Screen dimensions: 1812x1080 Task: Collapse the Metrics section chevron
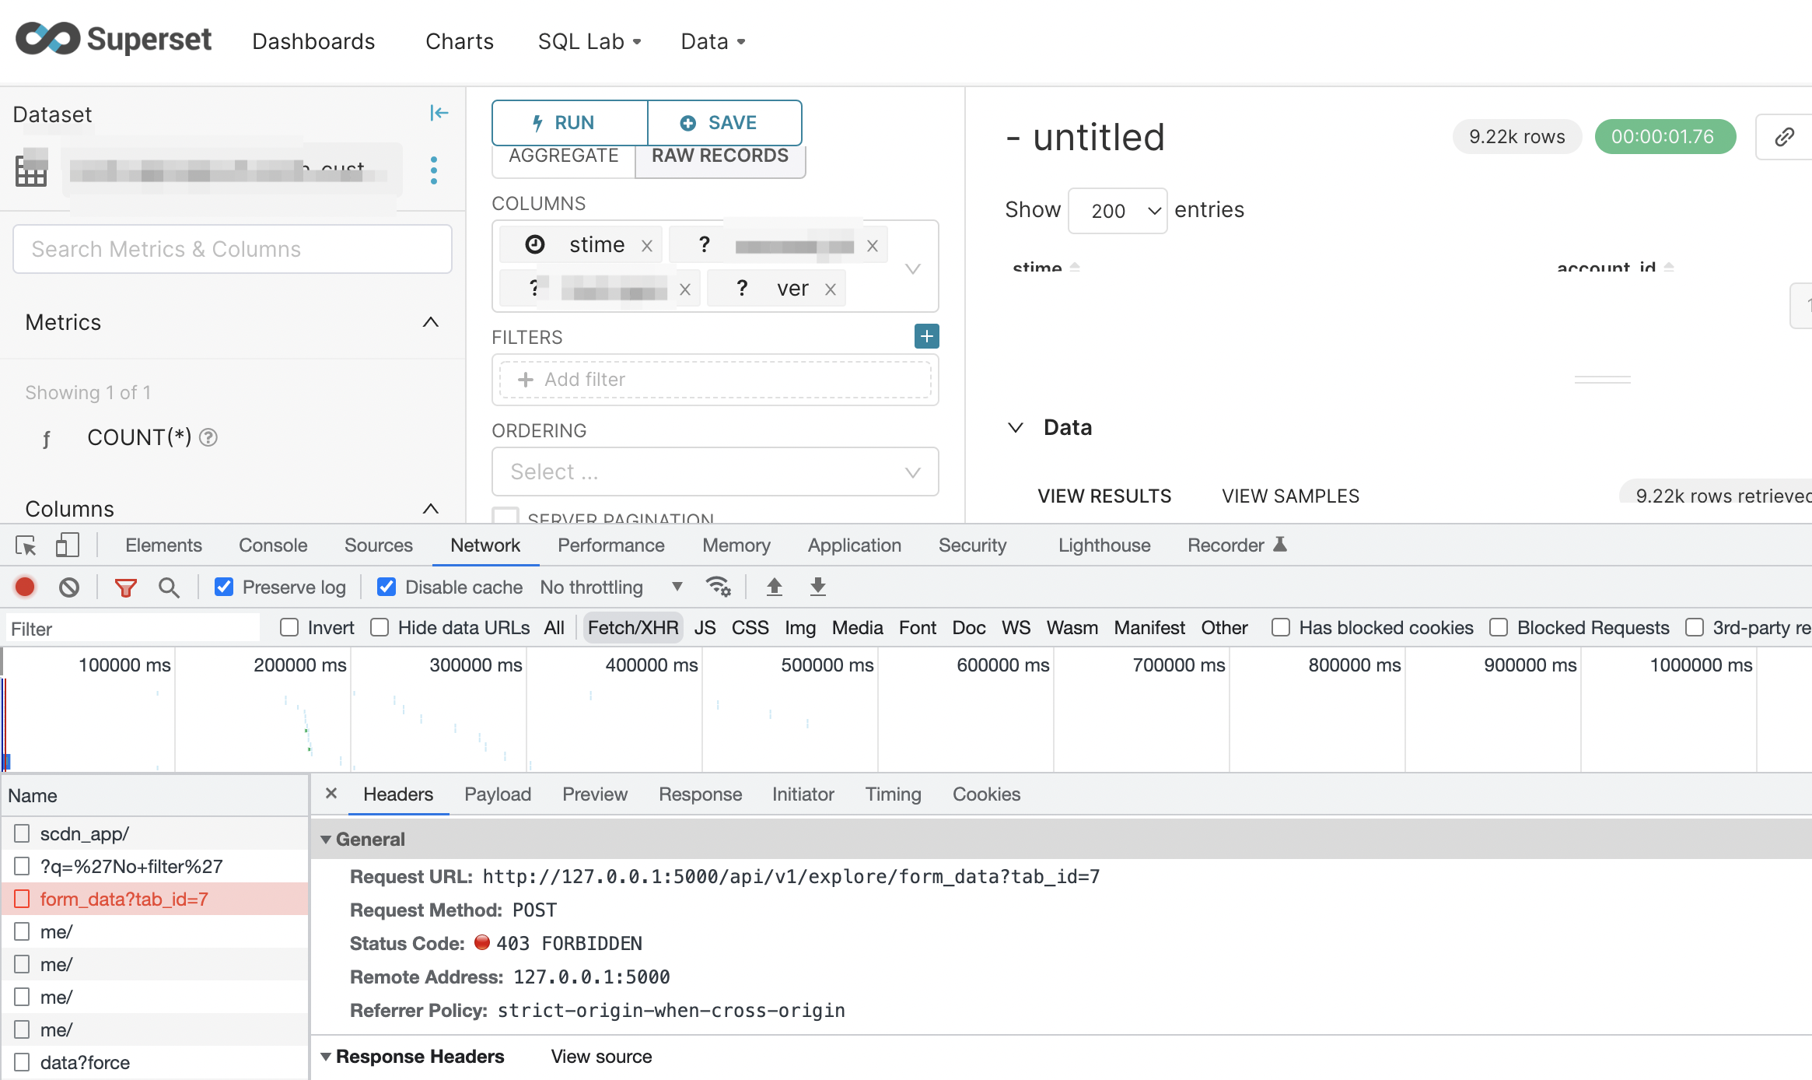(430, 322)
